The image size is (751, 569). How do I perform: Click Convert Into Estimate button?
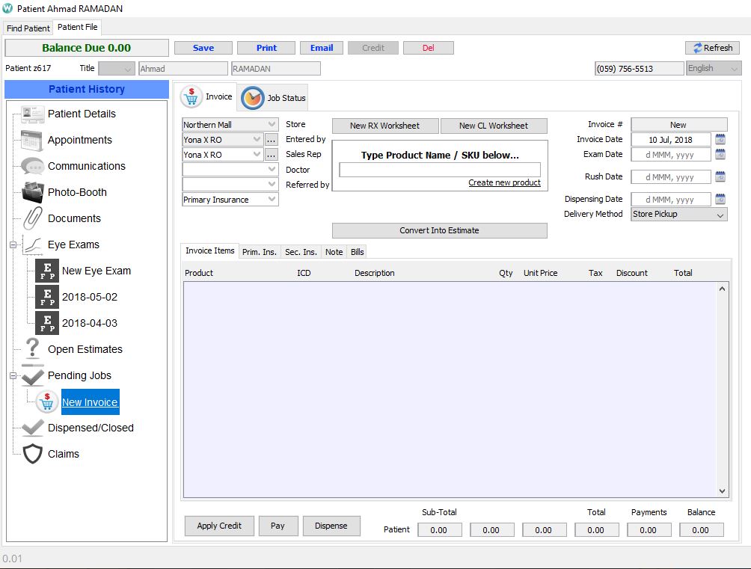tap(439, 230)
